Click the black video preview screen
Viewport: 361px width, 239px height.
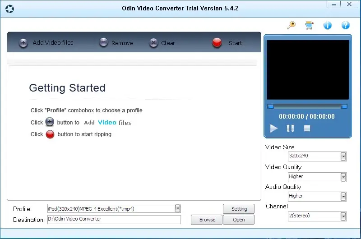308,70
